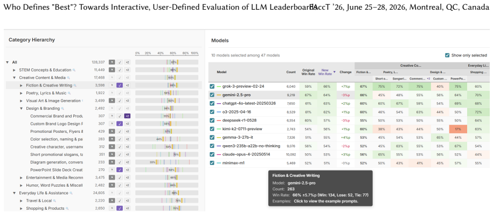Select PowerPoint Slide Deck Creation row

(x=104, y=170)
